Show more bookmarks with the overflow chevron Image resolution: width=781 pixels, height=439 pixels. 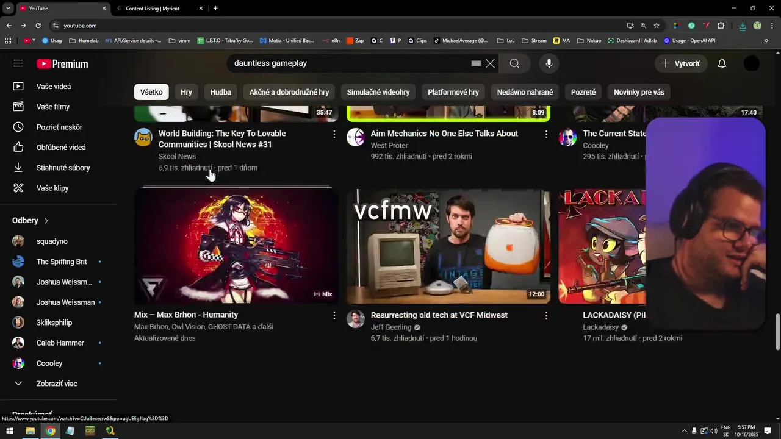pos(766,41)
